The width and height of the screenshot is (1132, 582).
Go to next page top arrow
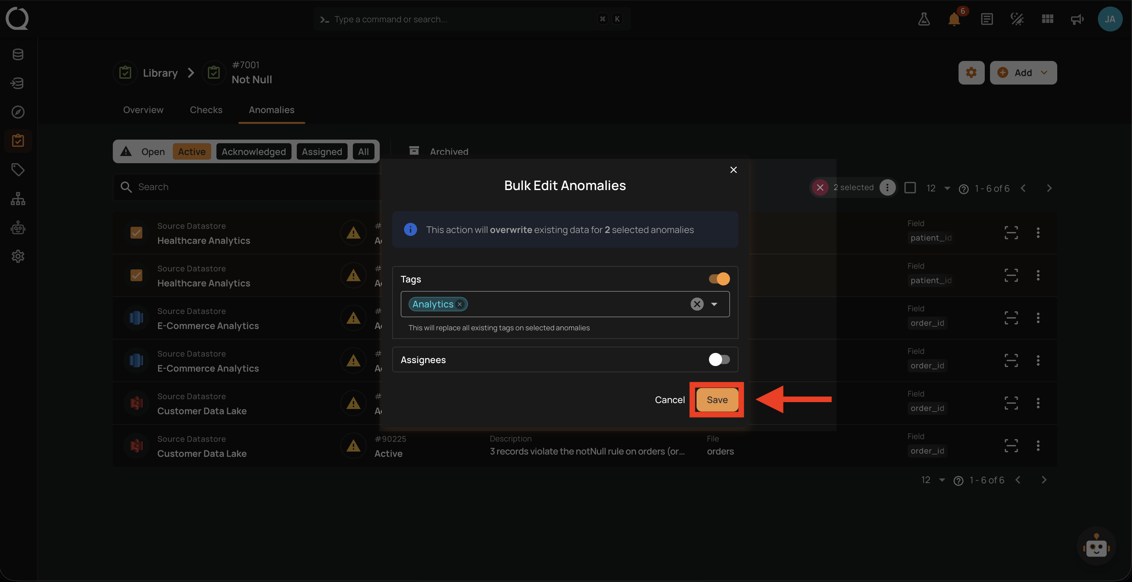point(1049,188)
